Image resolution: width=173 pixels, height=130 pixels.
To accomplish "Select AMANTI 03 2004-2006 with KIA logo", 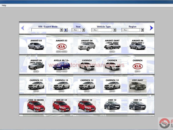I will 61,46.
